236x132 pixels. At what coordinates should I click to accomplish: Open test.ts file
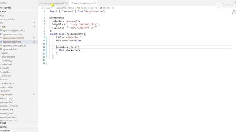pyautogui.click(x=5, y=80)
